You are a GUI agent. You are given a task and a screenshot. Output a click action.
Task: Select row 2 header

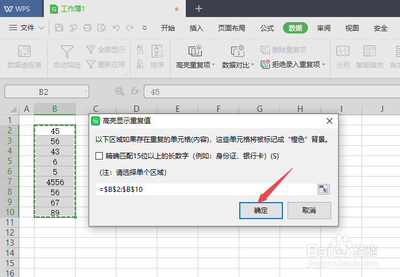tap(10, 130)
